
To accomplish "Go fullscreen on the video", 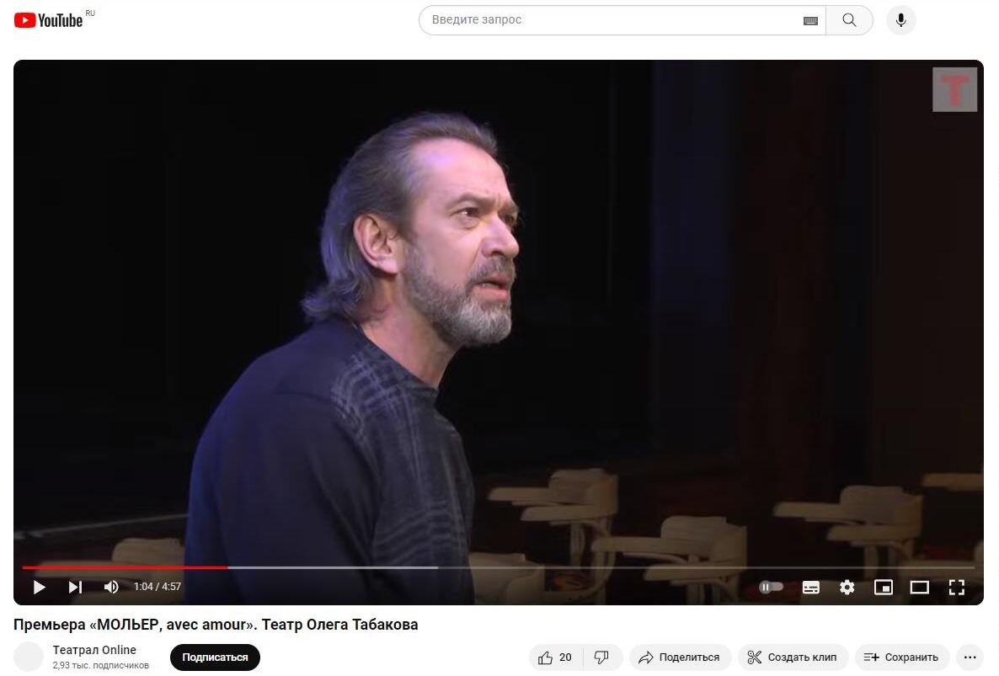I will coord(956,587).
